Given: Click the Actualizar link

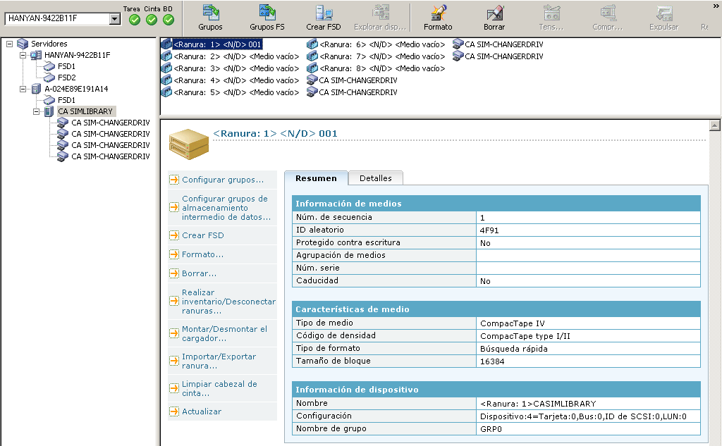Looking at the screenshot, I should pyautogui.click(x=201, y=411).
